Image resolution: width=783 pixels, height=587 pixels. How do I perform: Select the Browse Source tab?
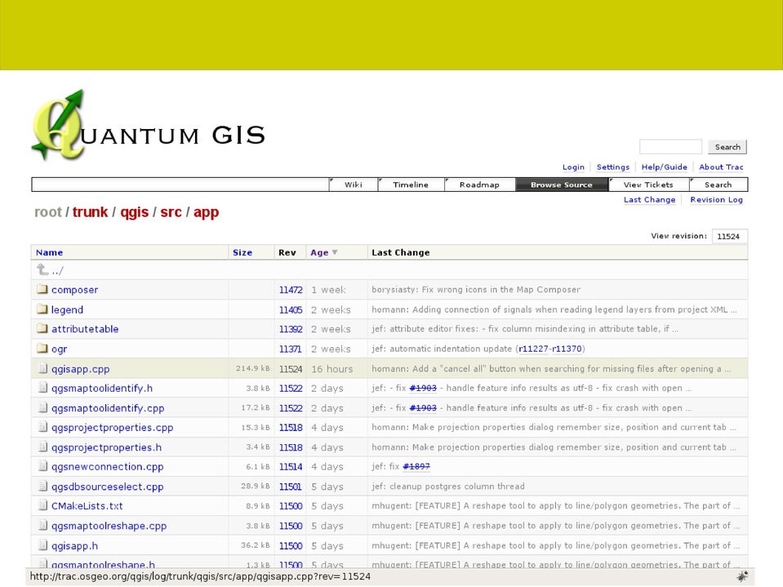(x=561, y=185)
